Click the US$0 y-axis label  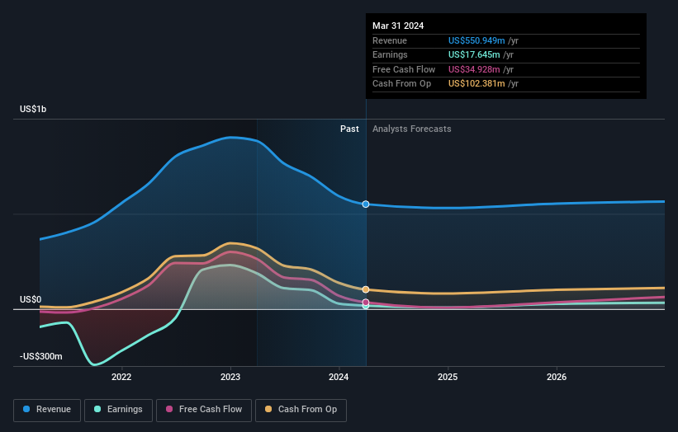point(31,299)
